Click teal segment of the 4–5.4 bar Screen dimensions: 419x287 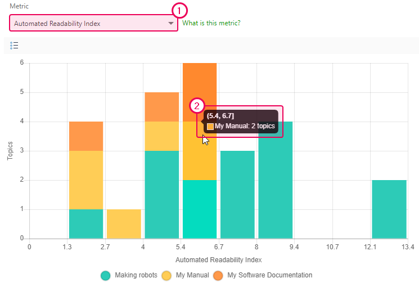(x=161, y=195)
